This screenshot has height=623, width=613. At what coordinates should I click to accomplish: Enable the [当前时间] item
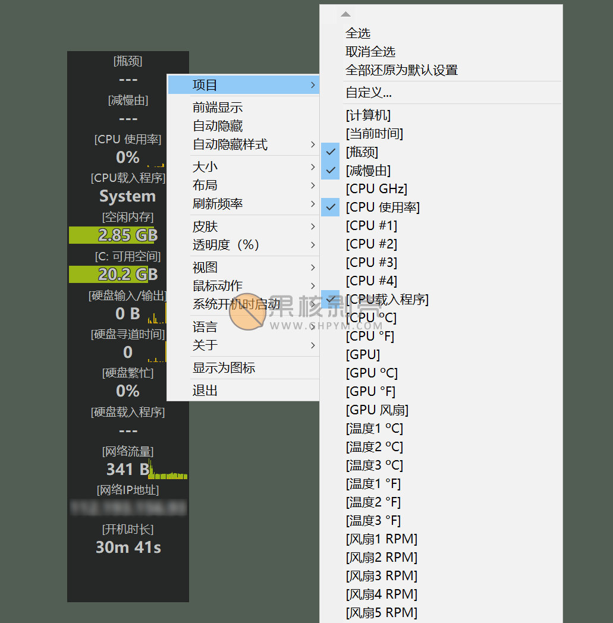(x=374, y=133)
